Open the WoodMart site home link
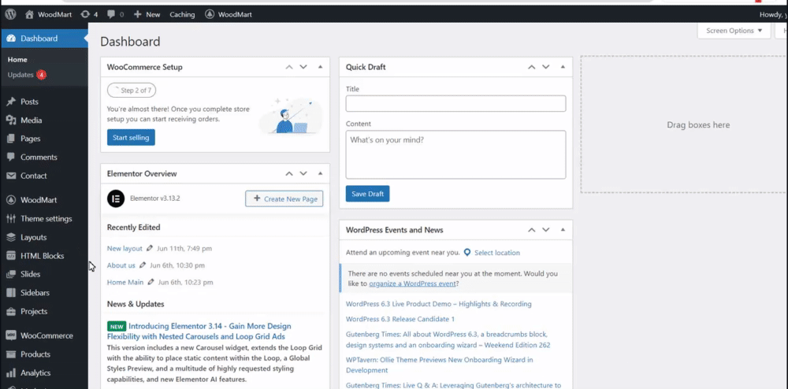 coord(48,14)
